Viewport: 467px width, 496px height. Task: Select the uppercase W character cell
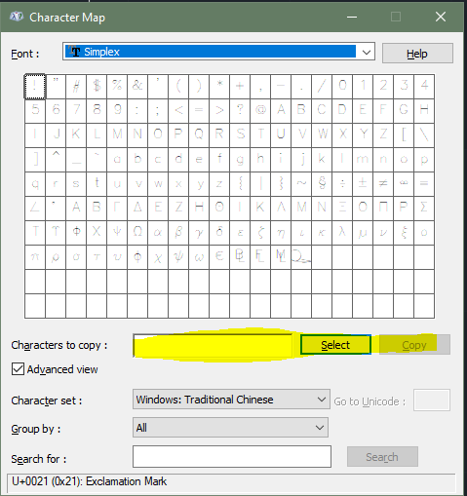(322, 135)
